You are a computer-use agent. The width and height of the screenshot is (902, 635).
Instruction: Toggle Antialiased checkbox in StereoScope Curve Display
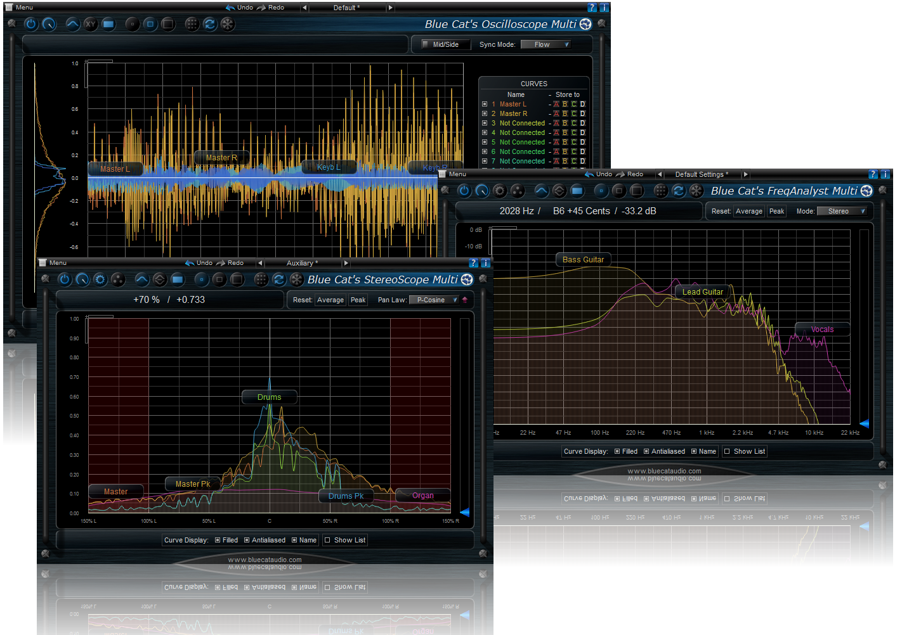tap(247, 541)
